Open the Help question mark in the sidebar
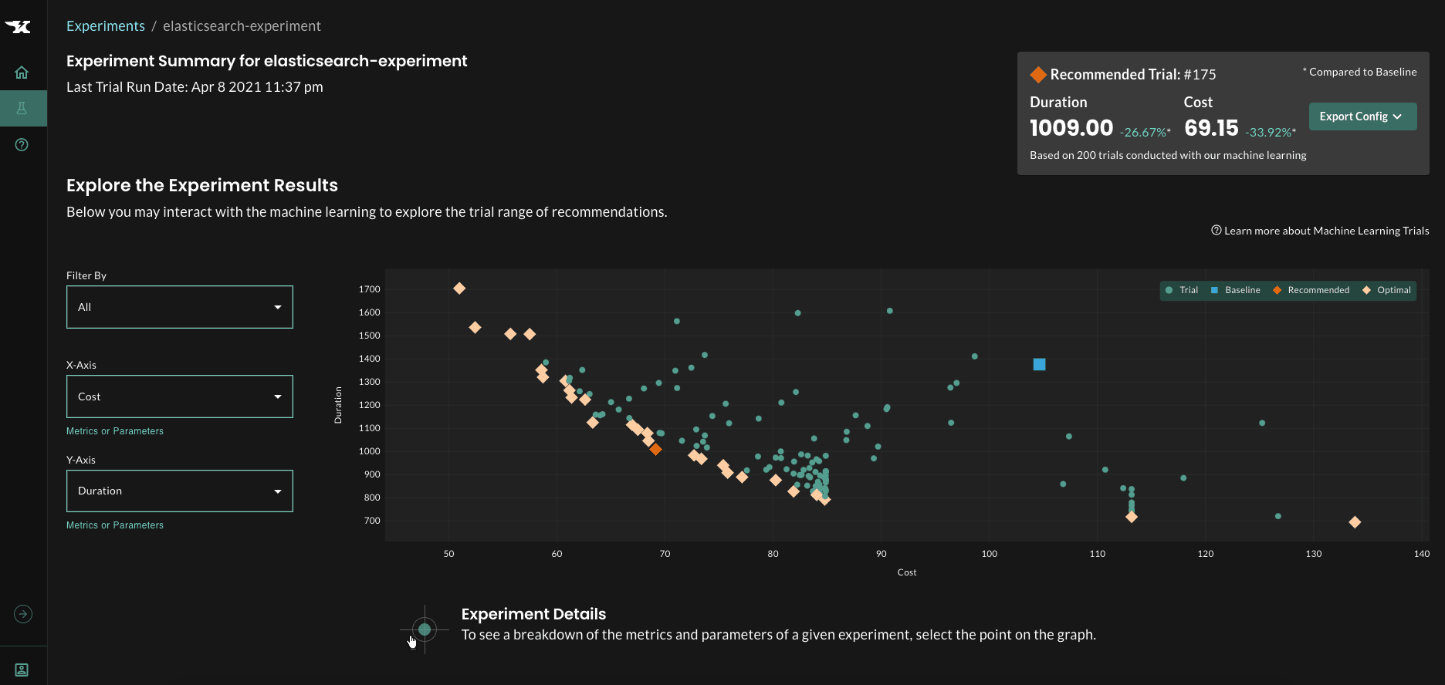The width and height of the screenshot is (1445, 685). pos(22,145)
